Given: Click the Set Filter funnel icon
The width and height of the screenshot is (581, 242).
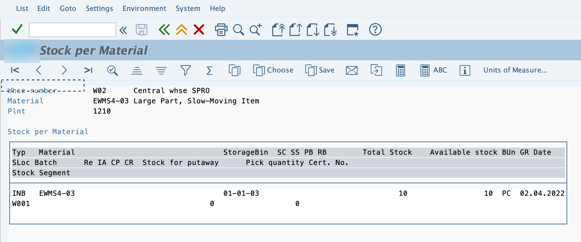Looking at the screenshot, I should tap(186, 70).
